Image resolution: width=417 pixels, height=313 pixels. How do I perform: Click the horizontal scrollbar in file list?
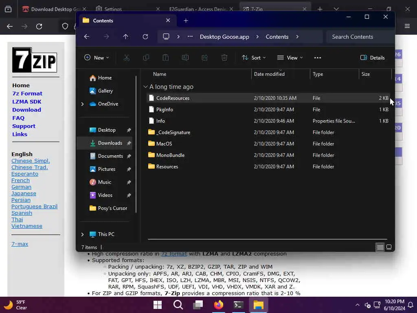tap(267, 239)
